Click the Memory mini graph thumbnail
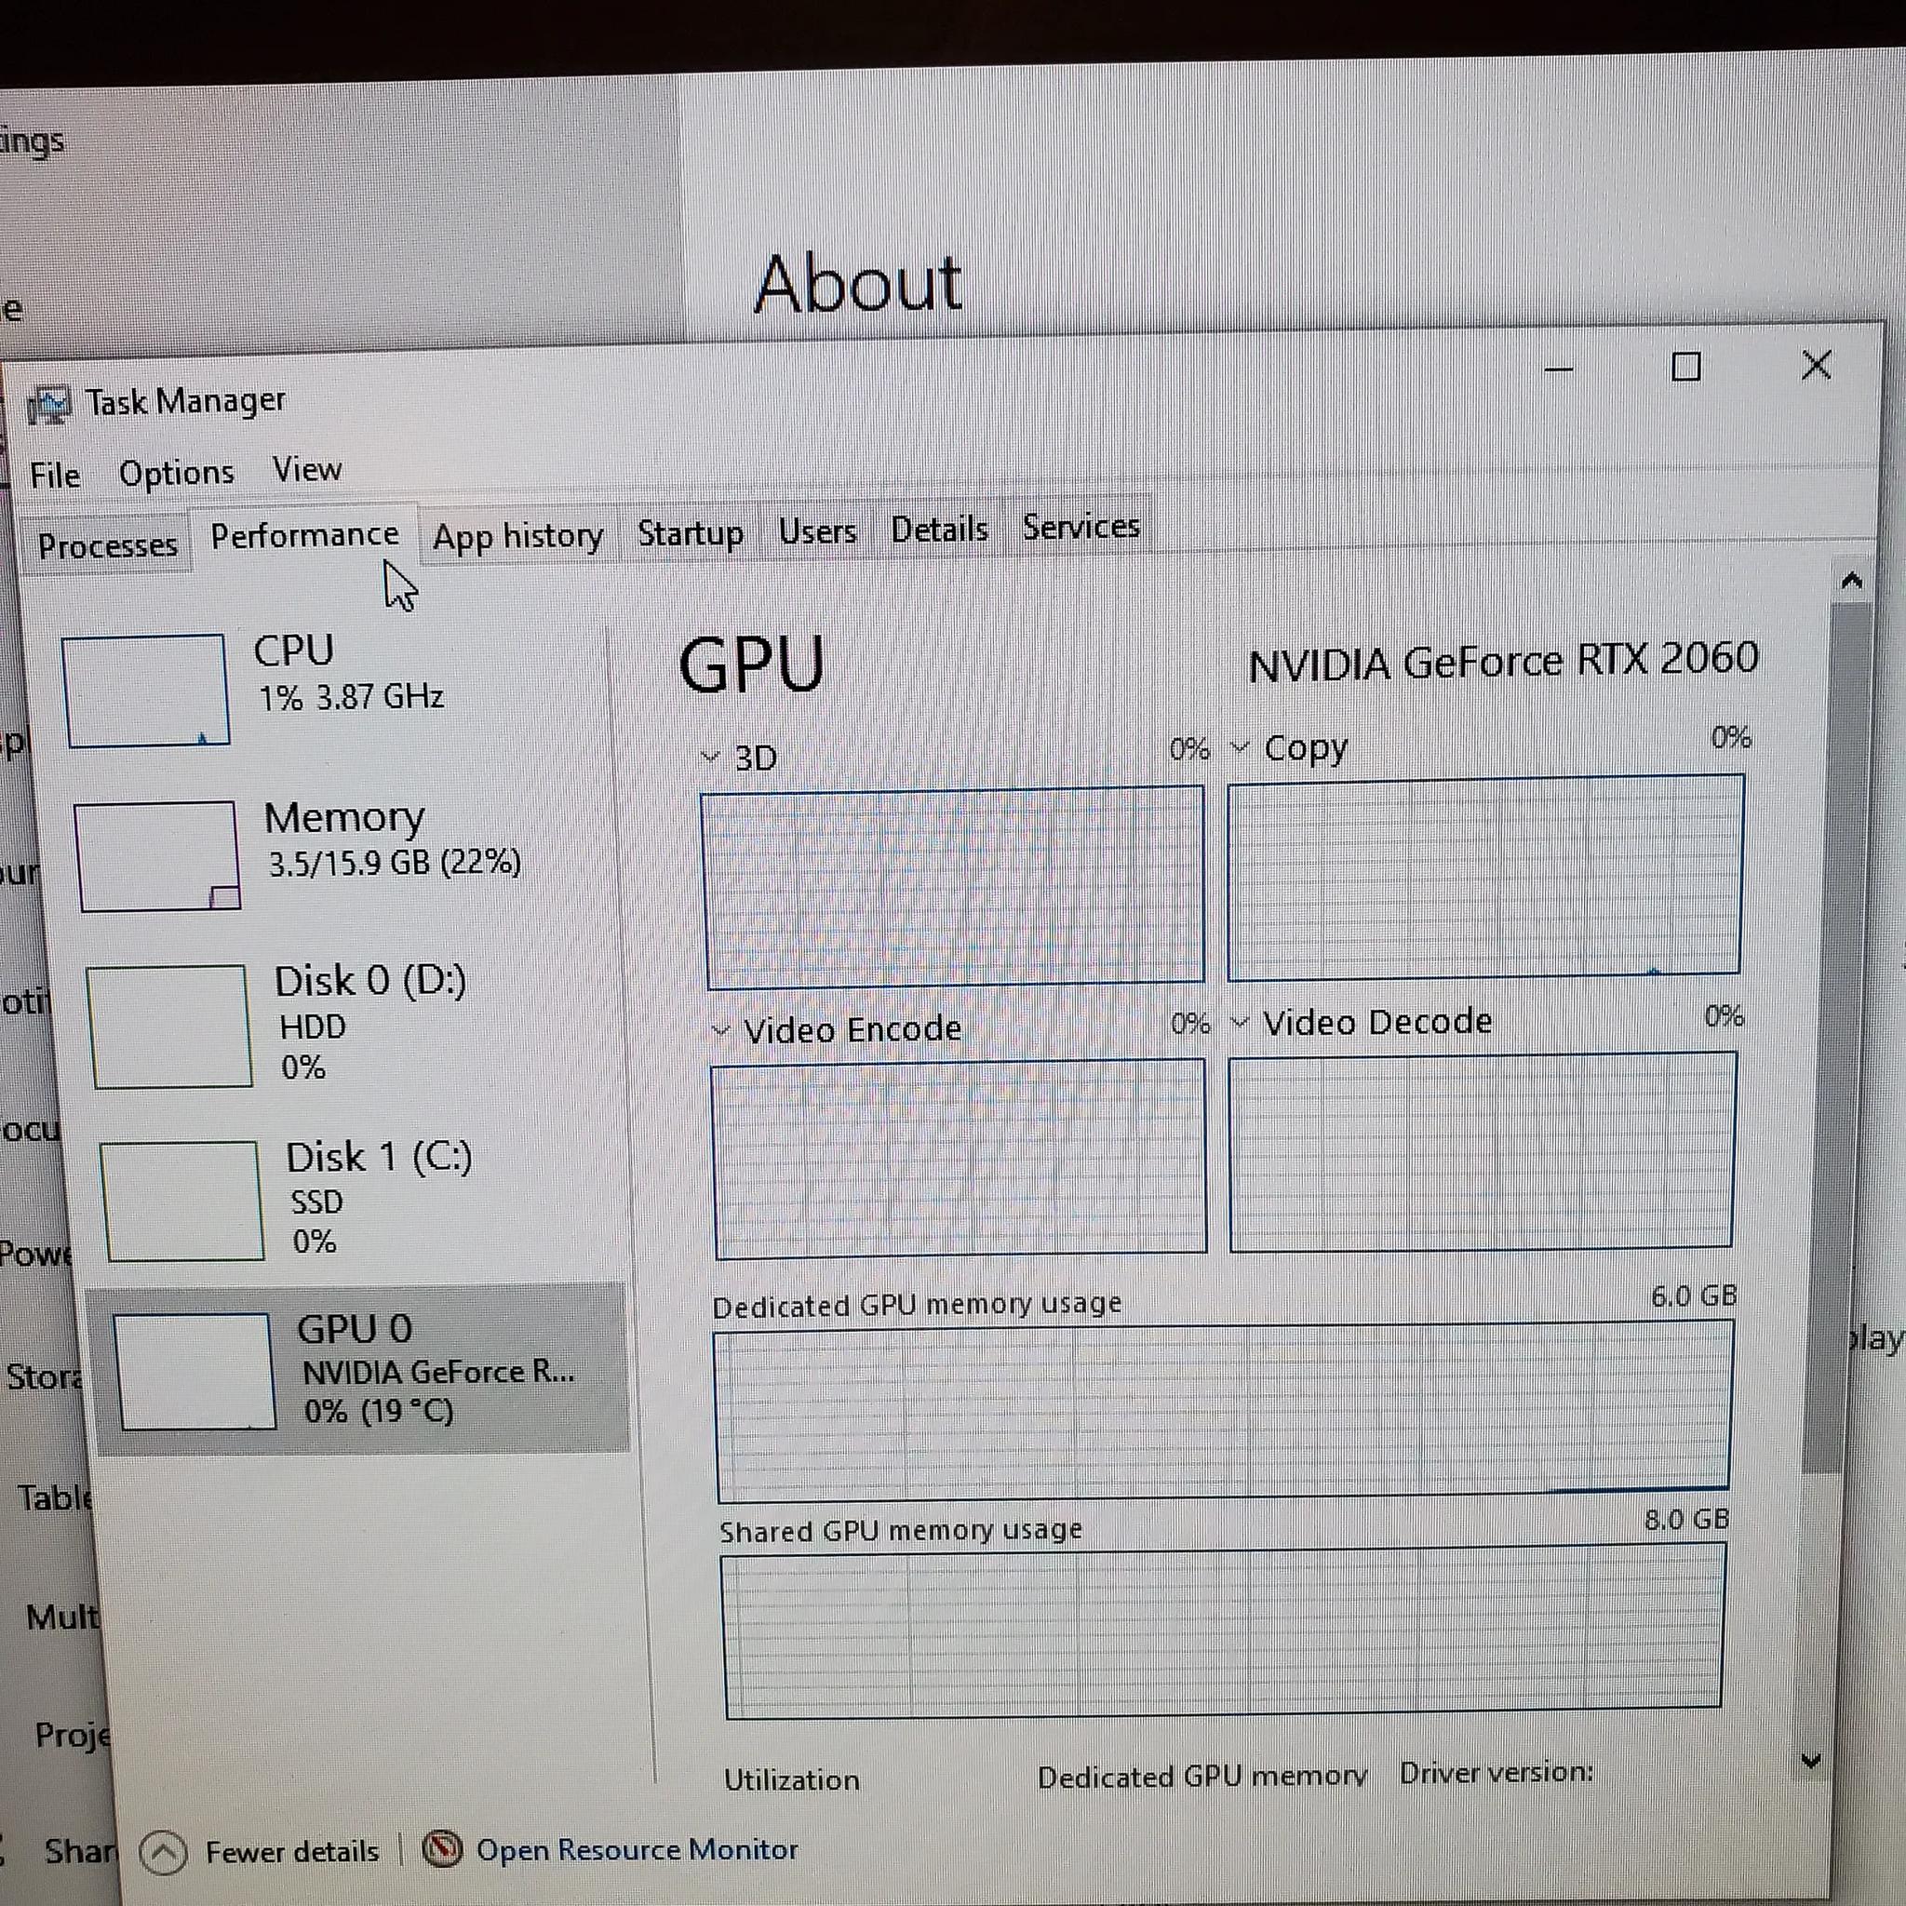 158,855
